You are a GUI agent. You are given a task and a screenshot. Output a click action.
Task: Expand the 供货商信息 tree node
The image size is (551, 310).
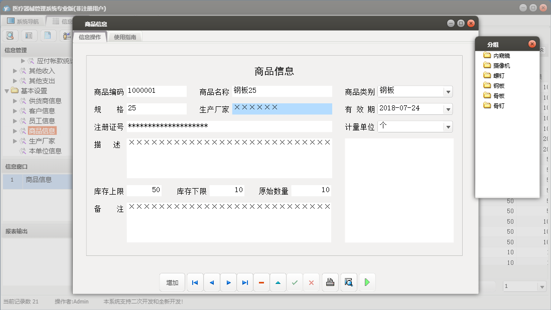tap(16, 101)
